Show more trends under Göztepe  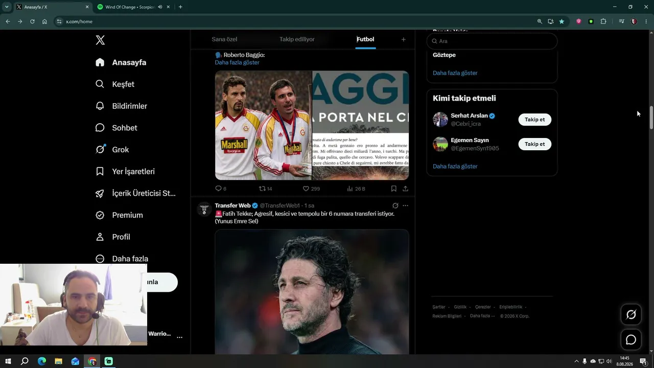tap(455, 73)
